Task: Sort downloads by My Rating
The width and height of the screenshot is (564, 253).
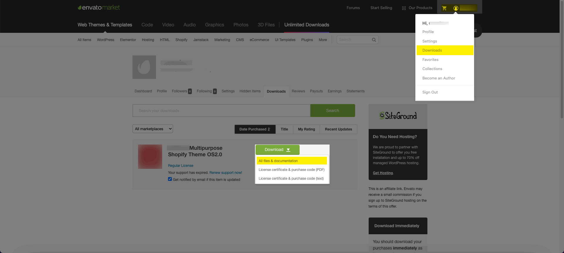Action: (306, 129)
